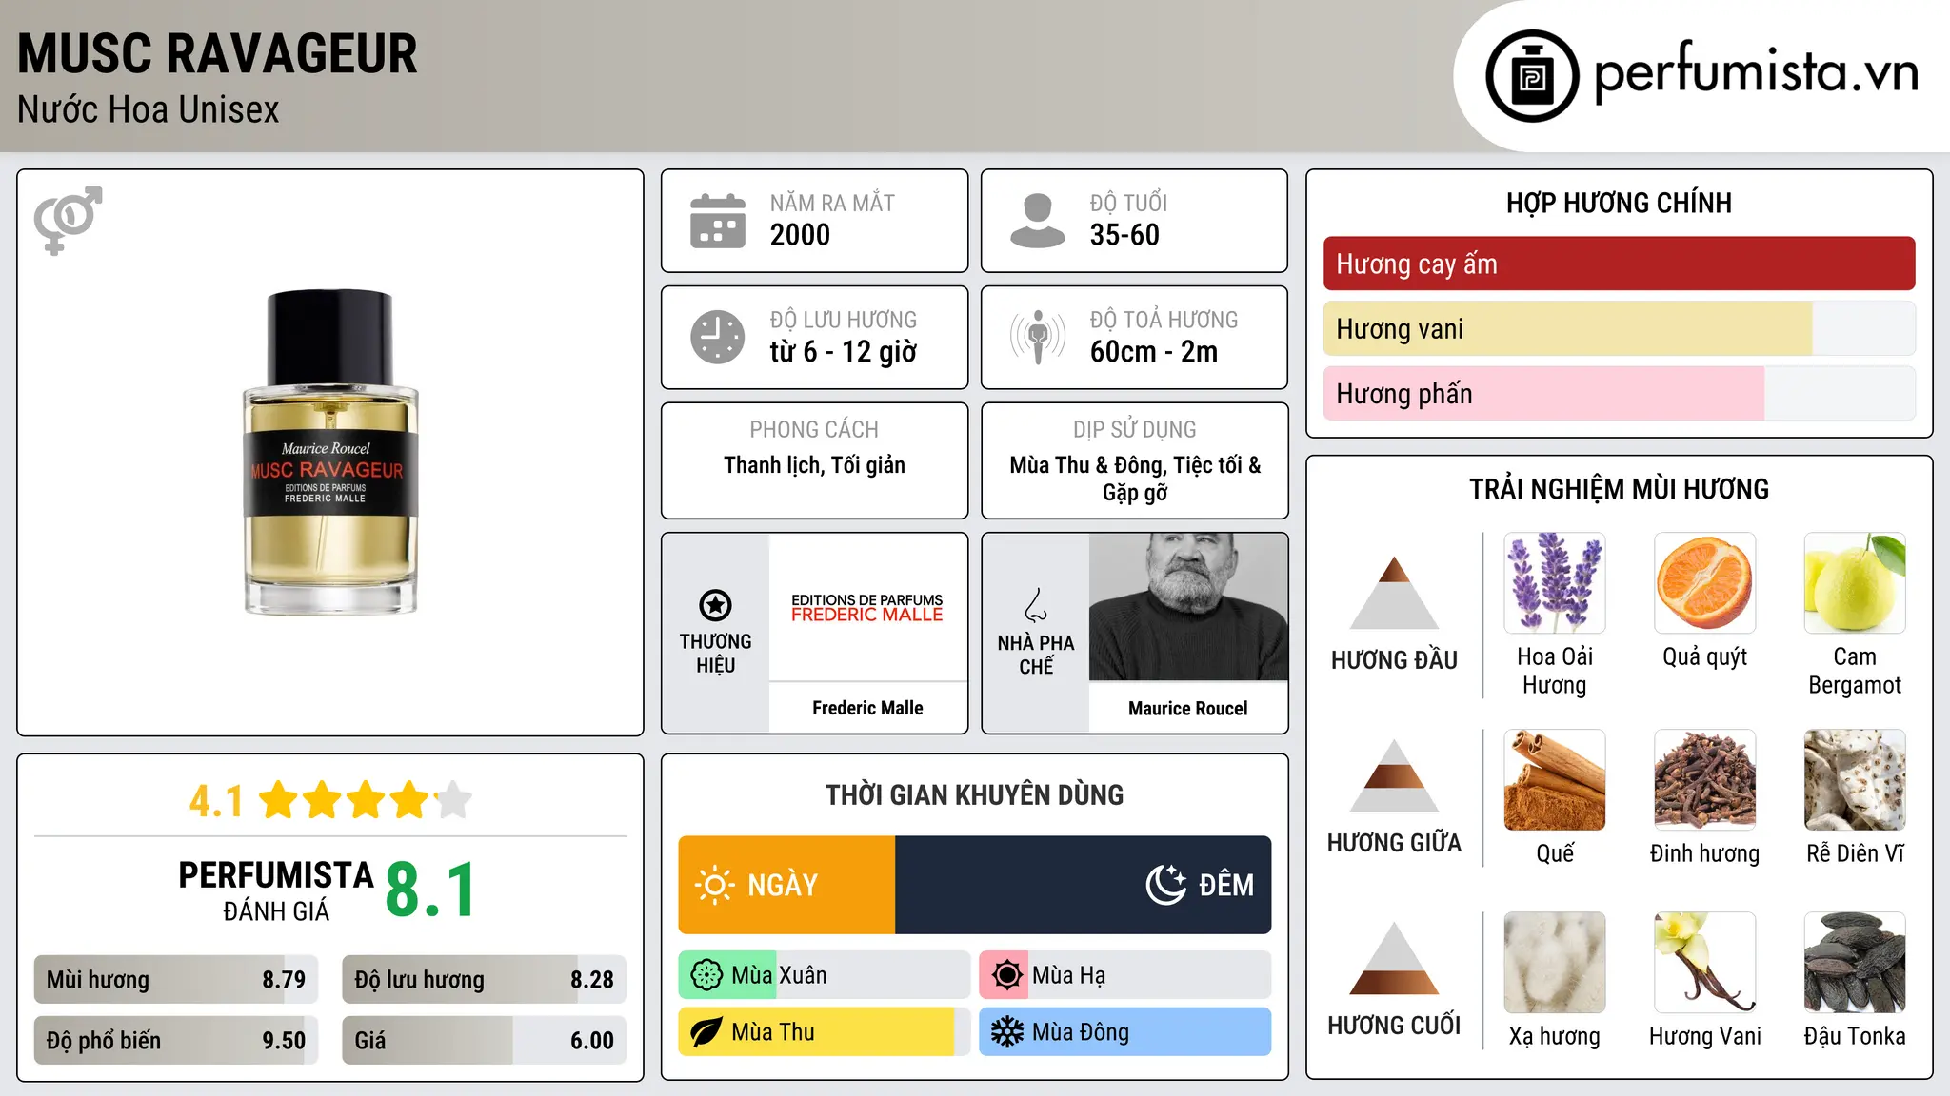This screenshot has height=1096, width=1950.
Task: Click the sun icon in the Ngày bar
Action: (714, 885)
